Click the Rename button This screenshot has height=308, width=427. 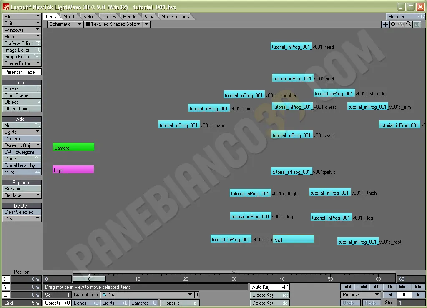click(x=22, y=189)
